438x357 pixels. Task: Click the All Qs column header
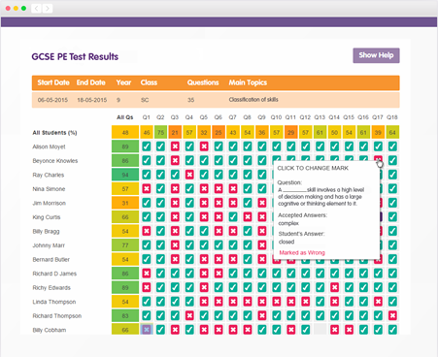[125, 117]
